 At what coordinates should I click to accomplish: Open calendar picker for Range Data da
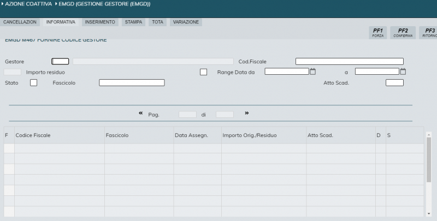point(313,71)
